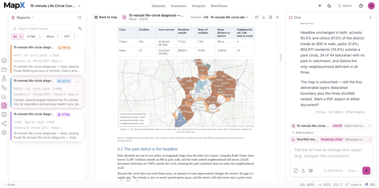This screenshot has width=379, height=188.
Task: Remove the 15-minute life-circle context chip
Action: click(x=369, y=126)
